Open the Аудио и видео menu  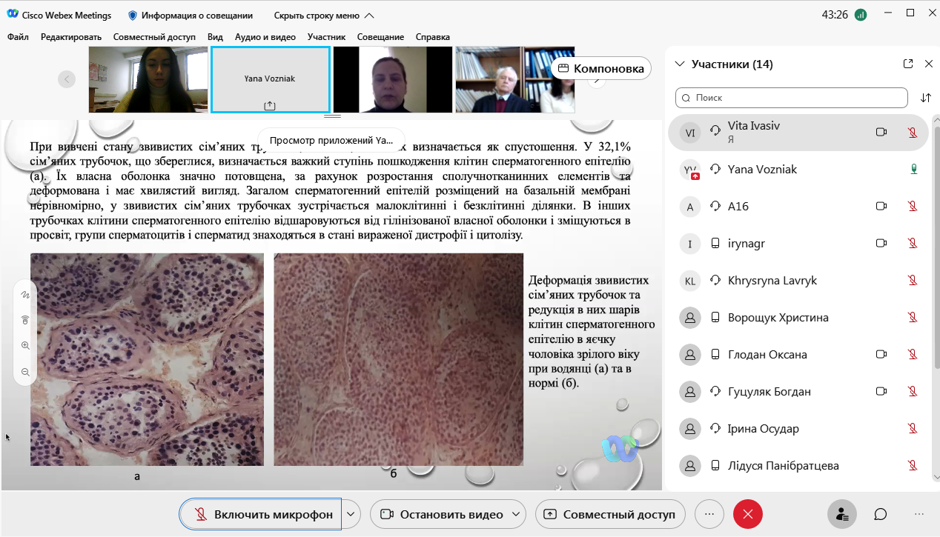click(265, 37)
